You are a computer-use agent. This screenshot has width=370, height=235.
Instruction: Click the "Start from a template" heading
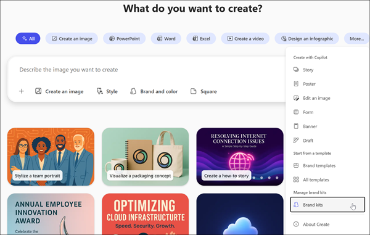312,153
